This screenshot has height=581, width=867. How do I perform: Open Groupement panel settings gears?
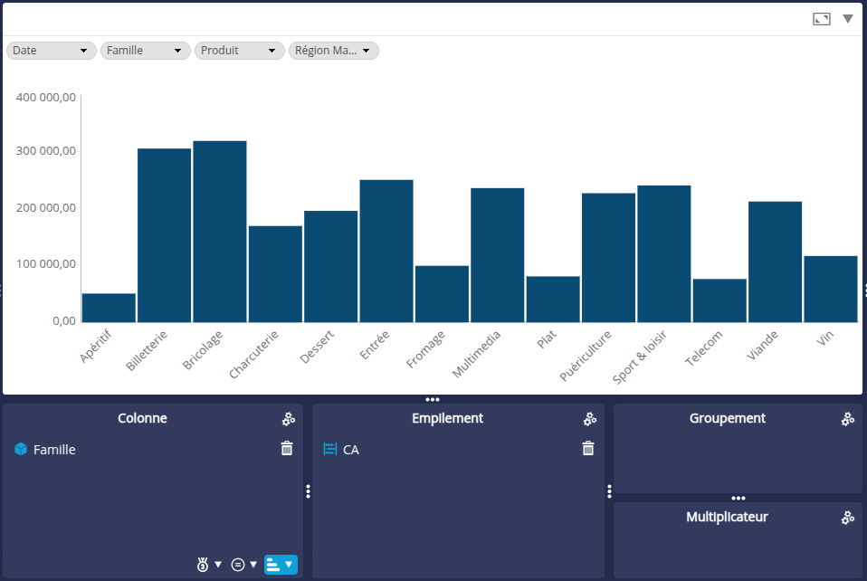[848, 419]
